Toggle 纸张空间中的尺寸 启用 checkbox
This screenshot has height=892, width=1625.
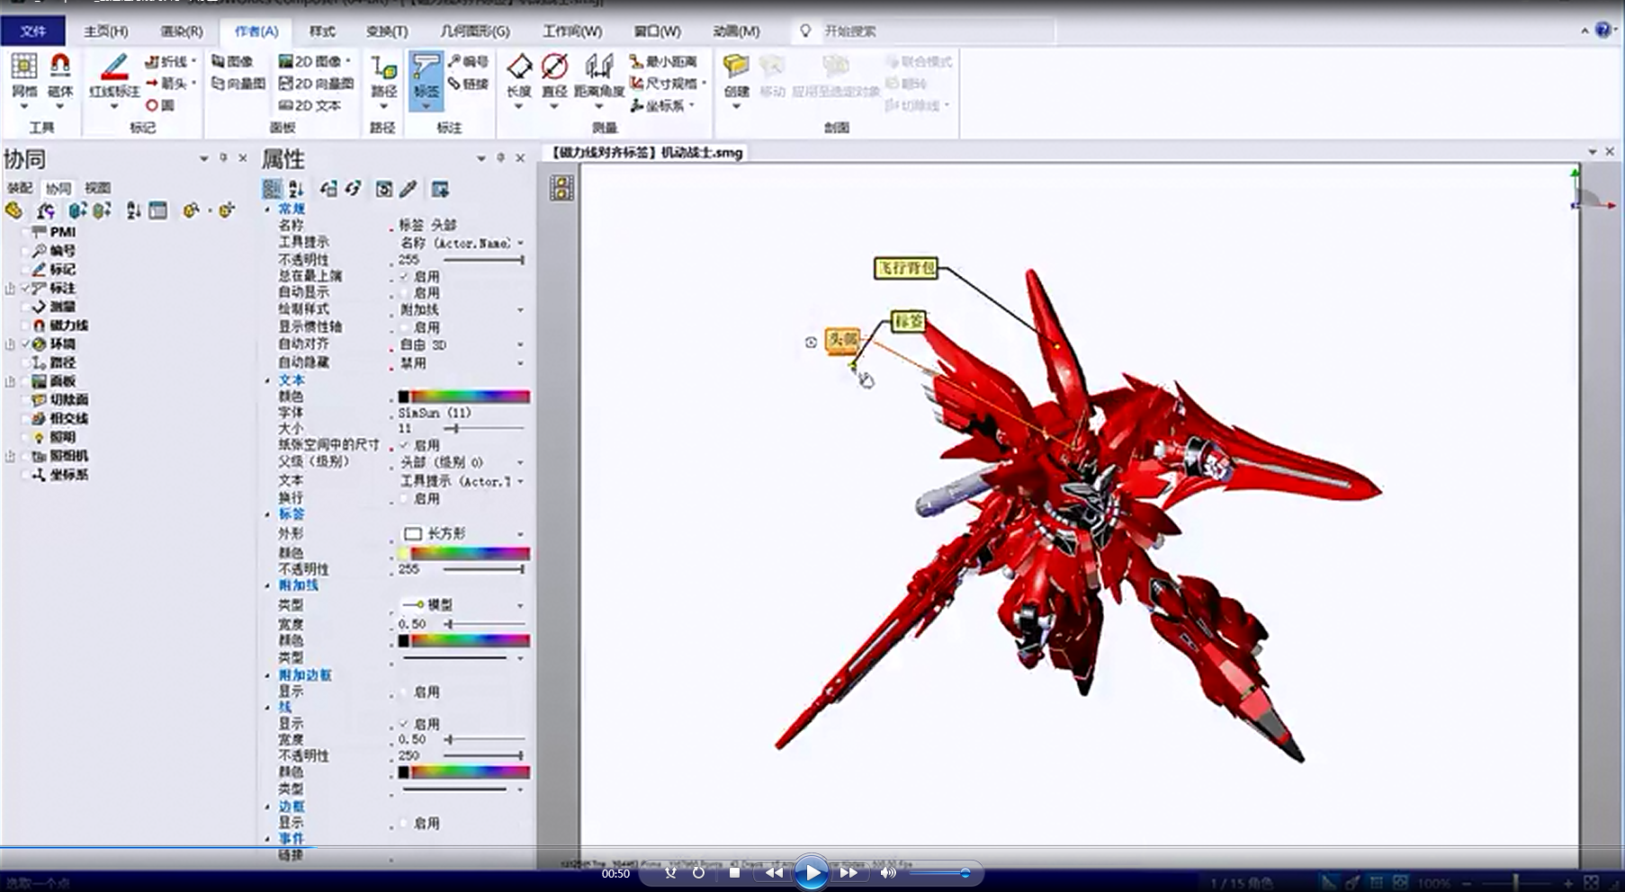[x=405, y=445]
